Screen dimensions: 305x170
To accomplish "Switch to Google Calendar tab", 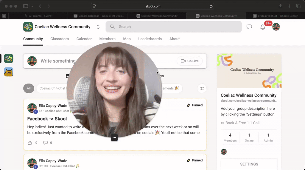I will point(99,16).
